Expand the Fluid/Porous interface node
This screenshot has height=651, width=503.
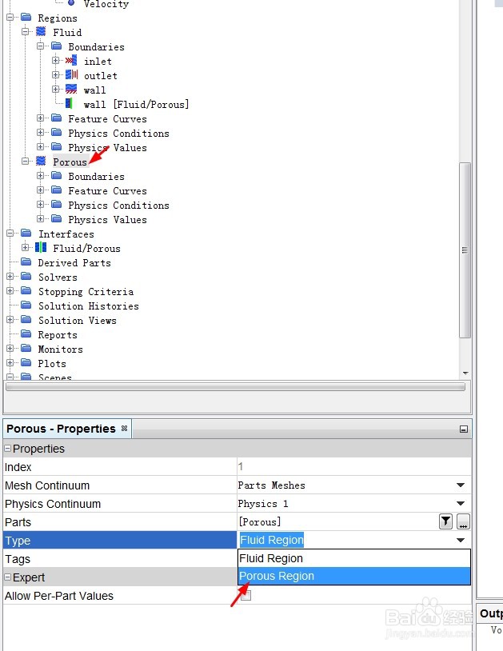click(26, 248)
